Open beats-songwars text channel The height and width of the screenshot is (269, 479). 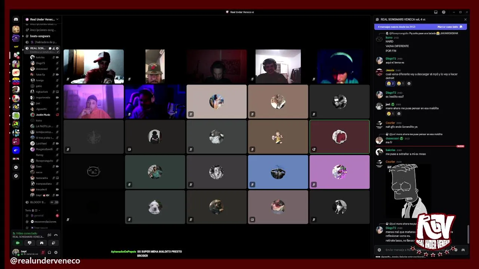point(40,36)
